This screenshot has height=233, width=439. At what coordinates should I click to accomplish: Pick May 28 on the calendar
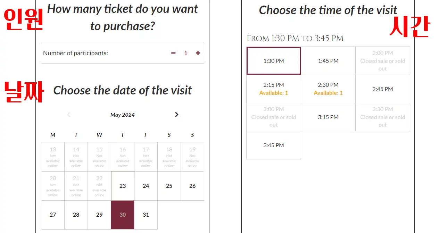[x=76, y=215]
